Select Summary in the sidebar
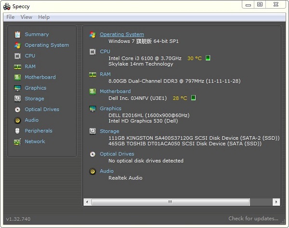This screenshot has height=228, width=289. tap(37, 34)
